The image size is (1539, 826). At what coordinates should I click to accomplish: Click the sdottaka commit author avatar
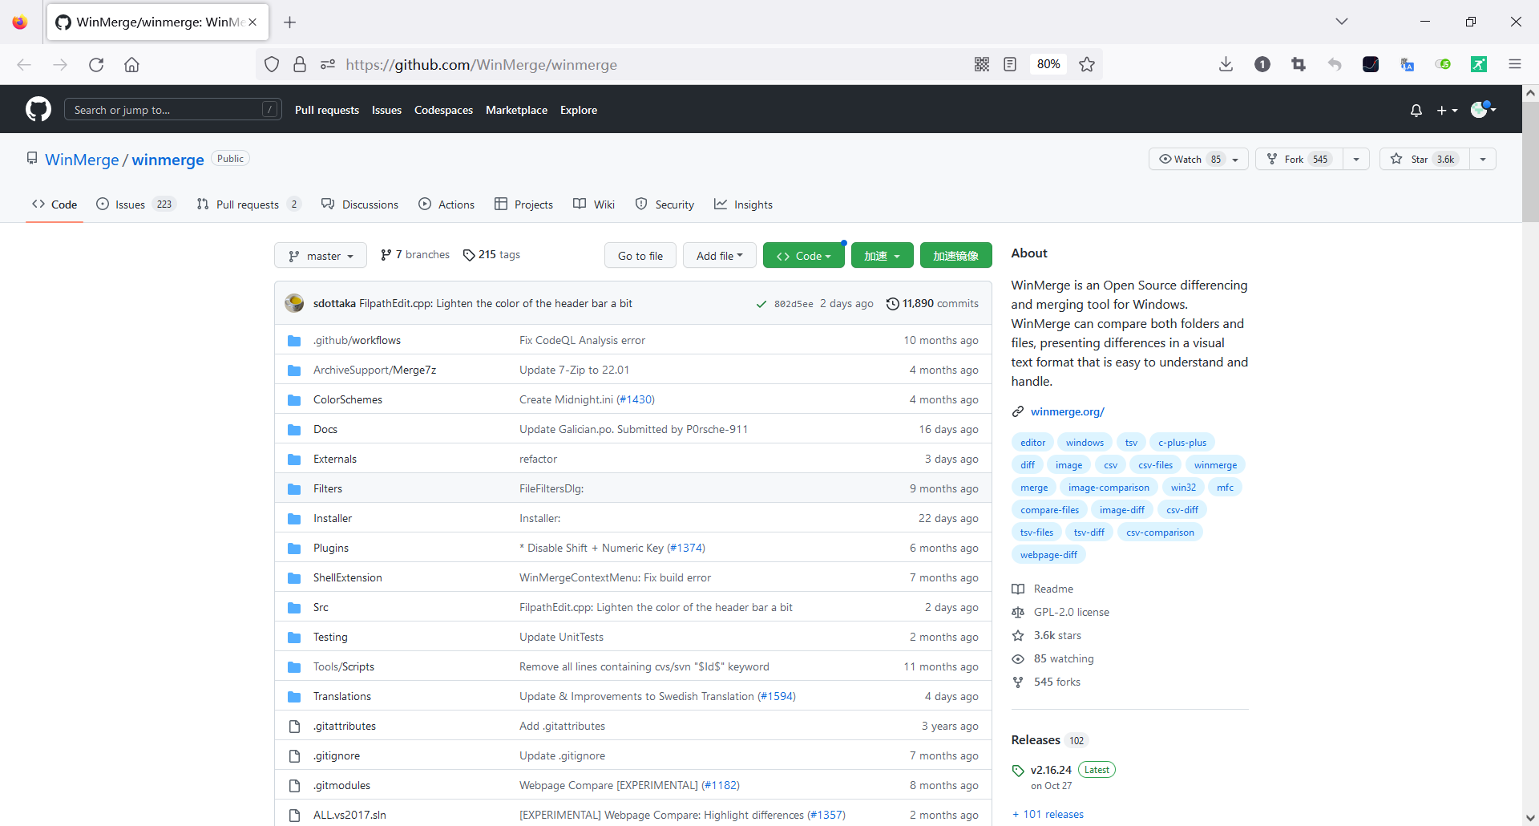coord(294,303)
